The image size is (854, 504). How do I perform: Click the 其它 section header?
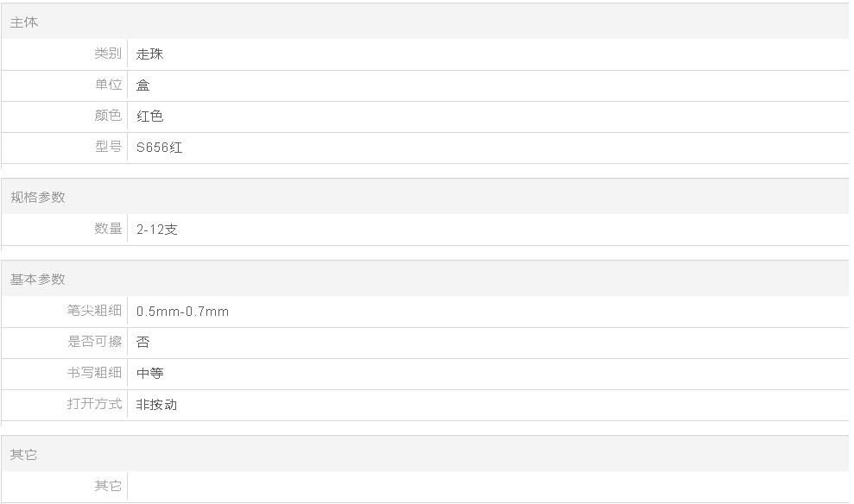click(x=23, y=455)
